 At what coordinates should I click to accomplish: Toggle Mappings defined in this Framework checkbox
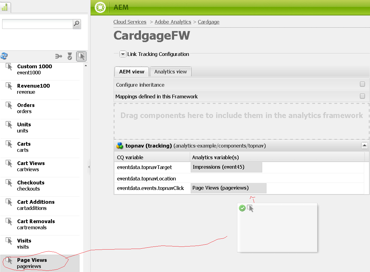point(362,96)
